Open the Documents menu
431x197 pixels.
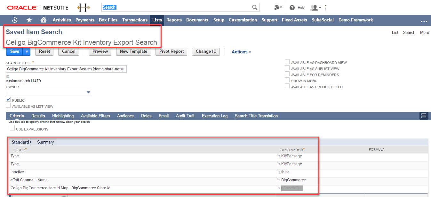[197, 20]
